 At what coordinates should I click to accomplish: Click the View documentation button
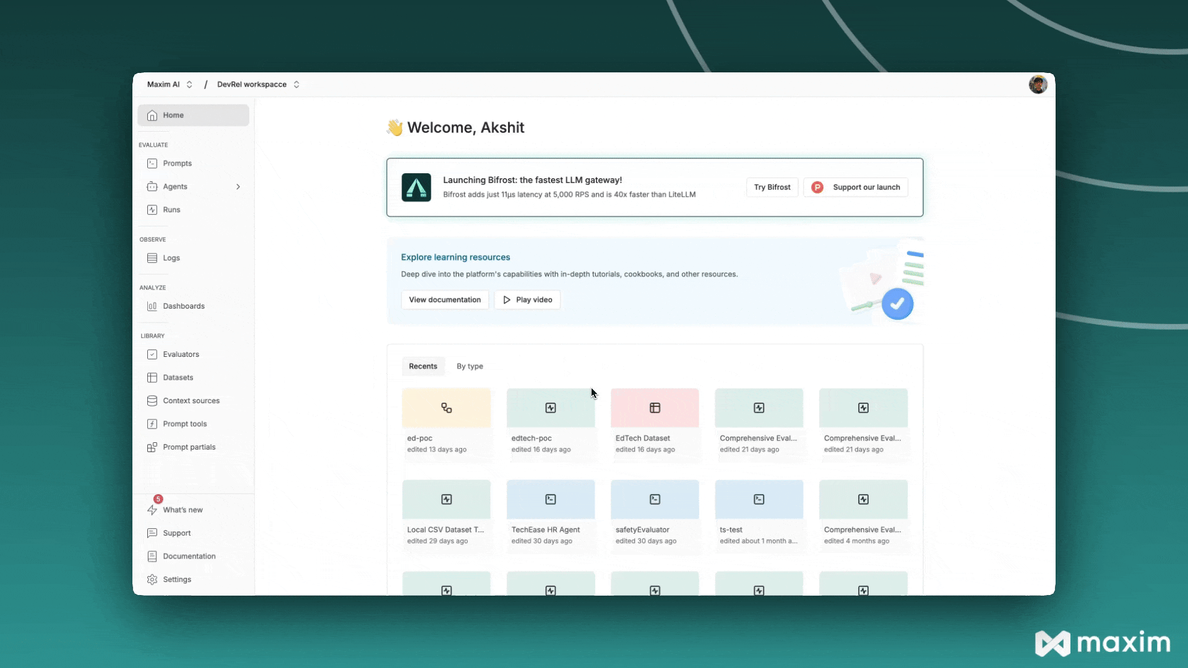(444, 300)
